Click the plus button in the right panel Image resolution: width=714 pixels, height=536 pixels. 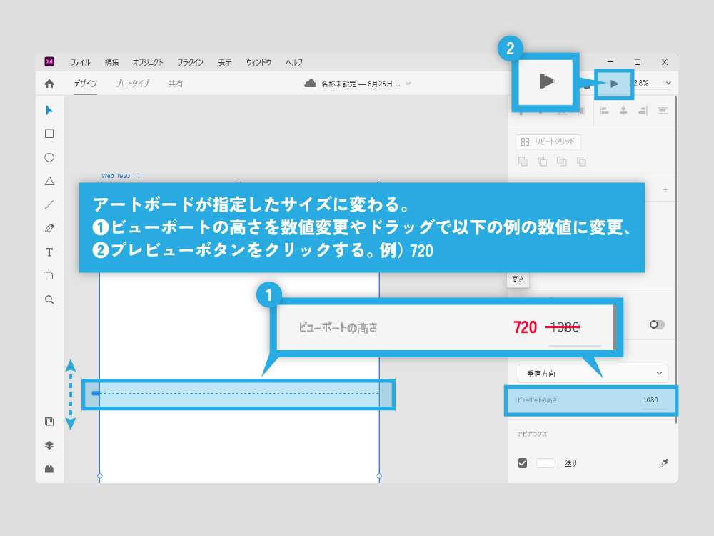[x=665, y=189]
